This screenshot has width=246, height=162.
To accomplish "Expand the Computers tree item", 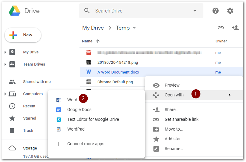I will point(5,94).
